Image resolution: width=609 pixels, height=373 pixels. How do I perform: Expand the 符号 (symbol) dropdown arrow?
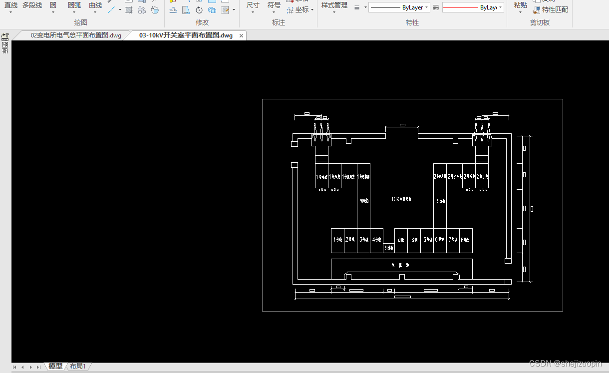click(274, 12)
